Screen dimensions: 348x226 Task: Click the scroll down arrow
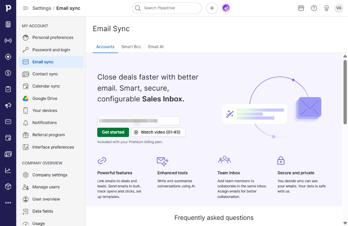pos(345,223)
